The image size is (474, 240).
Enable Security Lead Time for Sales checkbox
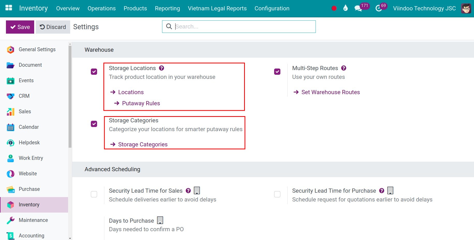coord(94,194)
